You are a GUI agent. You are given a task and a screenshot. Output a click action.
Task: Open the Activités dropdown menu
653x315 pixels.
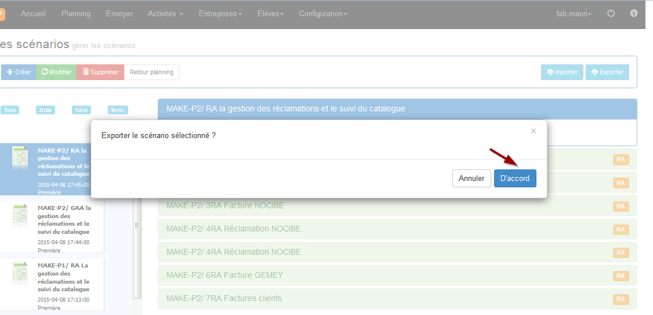click(x=165, y=14)
